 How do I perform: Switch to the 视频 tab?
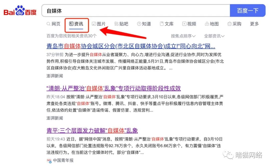pos(189,24)
